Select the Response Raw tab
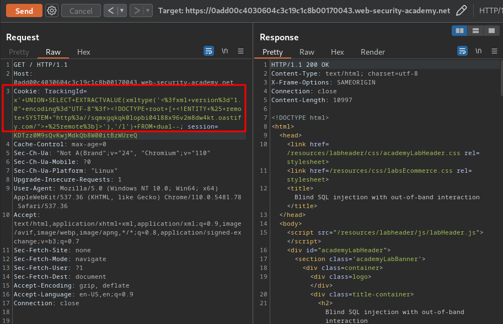Viewport: 503px width, 324px height. pyautogui.click(x=307, y=52)
